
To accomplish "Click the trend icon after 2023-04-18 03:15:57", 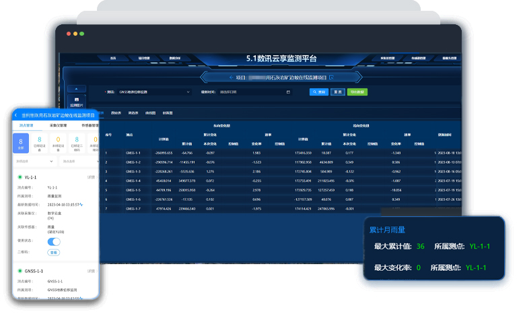I will (81, 205).
